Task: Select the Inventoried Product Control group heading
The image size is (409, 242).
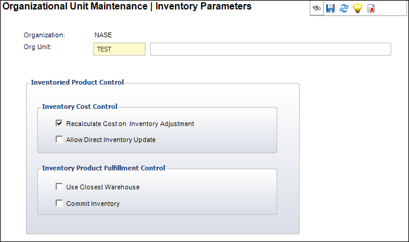Action: pyautogui.click(x=77, y=82)
